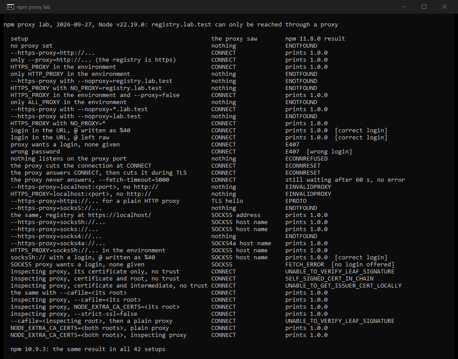Viewport: 458px width, 359px height.
Task: Click 'SOCKS5 proxy wants a login, none given'
Action: (x=78, y=265)
